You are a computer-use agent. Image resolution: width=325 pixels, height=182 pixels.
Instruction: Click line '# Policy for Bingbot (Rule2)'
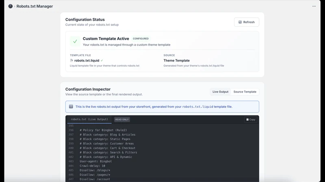103,130
